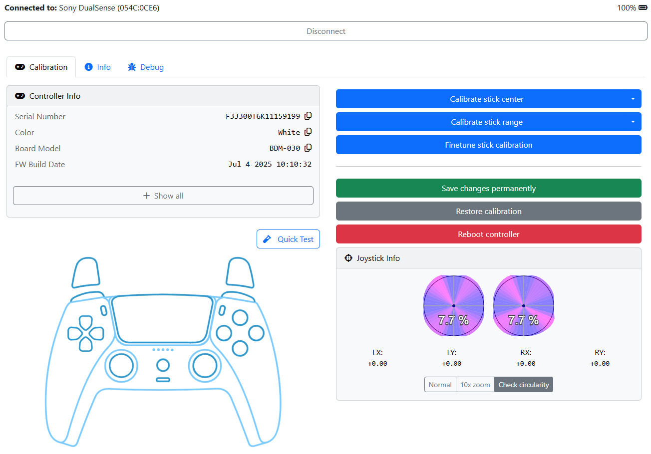Click the Sony DualSense connected device text
The width and height of the screenshot is (651, 454).
(x=109, y=8)
